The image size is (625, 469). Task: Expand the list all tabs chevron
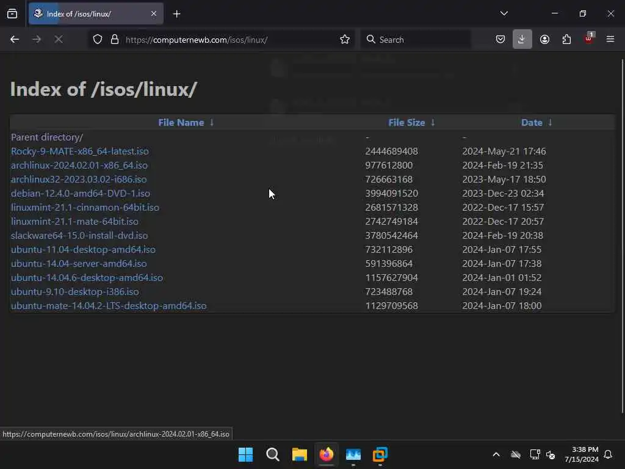tap(504, 13)
